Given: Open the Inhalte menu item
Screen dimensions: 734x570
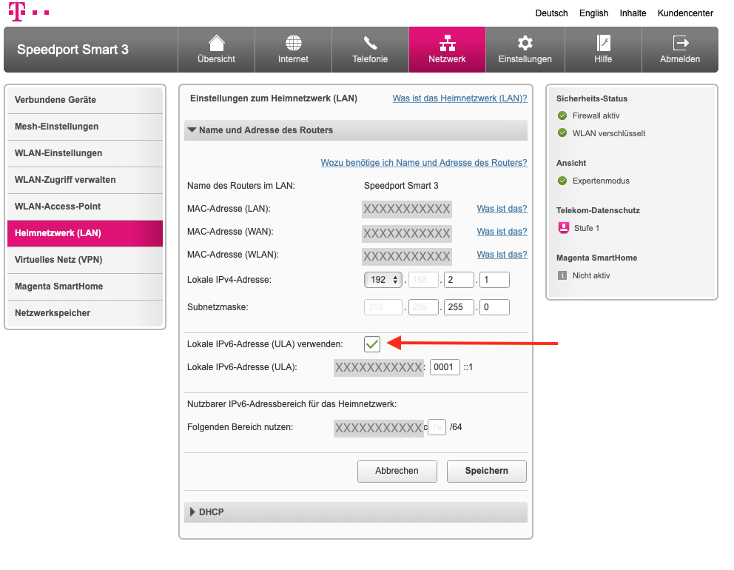Looking at the screenshot, I should (x=633, y=13).
